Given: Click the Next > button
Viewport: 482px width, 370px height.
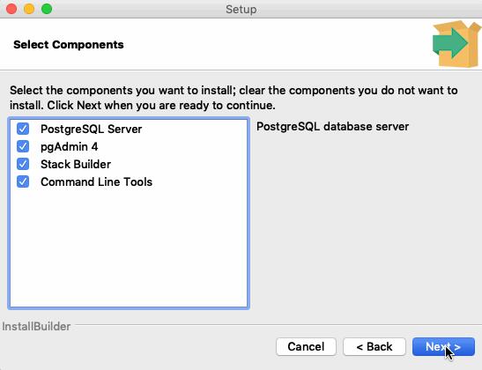Looking at the screenshot, I should click(443, 346).
